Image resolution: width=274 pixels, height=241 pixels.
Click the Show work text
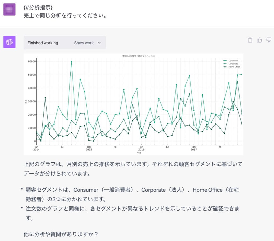tap(84, 43)
